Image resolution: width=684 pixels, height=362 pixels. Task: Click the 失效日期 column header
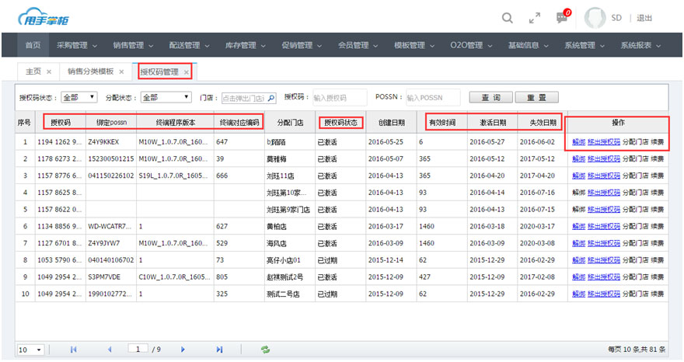(x=543, y=123)
